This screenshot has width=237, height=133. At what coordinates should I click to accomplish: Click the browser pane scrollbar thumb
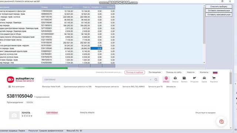coord(230,78)
